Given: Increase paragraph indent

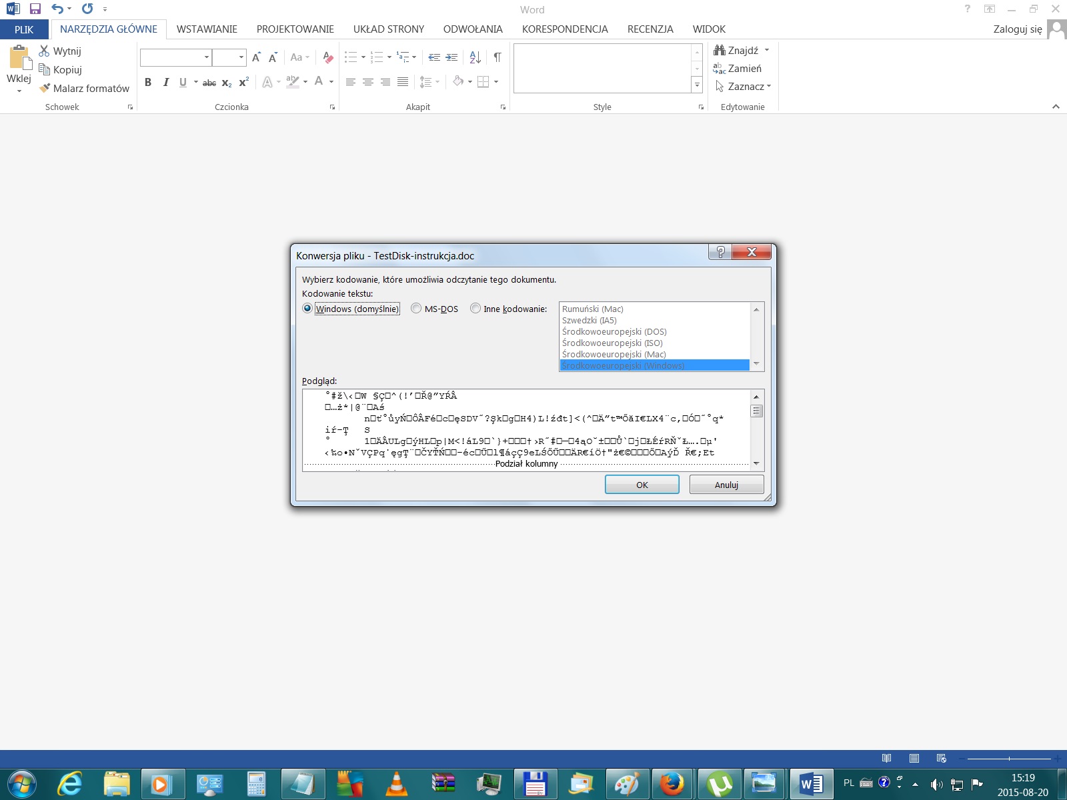Looking at the screenshot, I should click(x=451, y=57).
